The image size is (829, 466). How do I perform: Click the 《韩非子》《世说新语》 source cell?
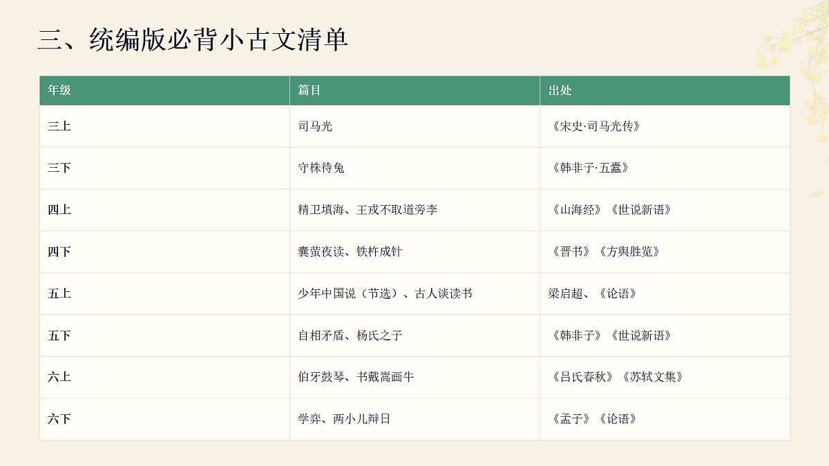[x=665, y=336]
